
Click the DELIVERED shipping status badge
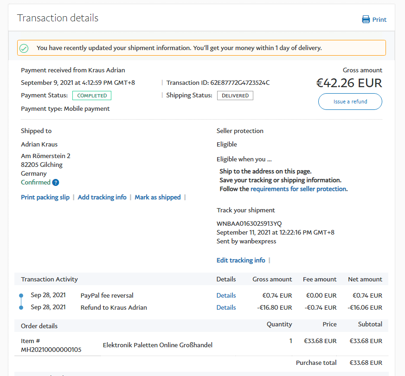pos(235,96)
